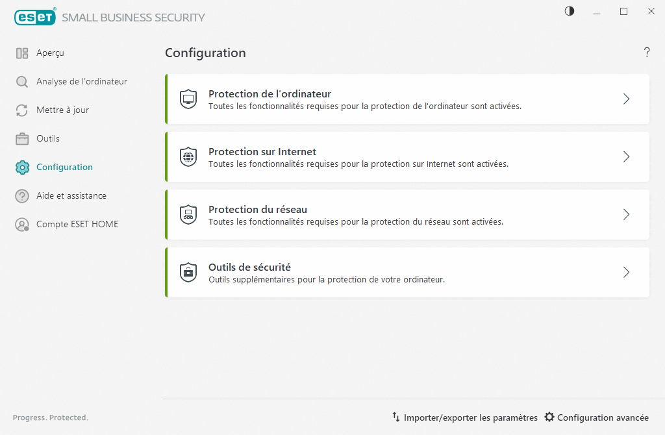Click the refresh icon for Mettre à jour
Viewport: 665px width, 435px height.
22,110
